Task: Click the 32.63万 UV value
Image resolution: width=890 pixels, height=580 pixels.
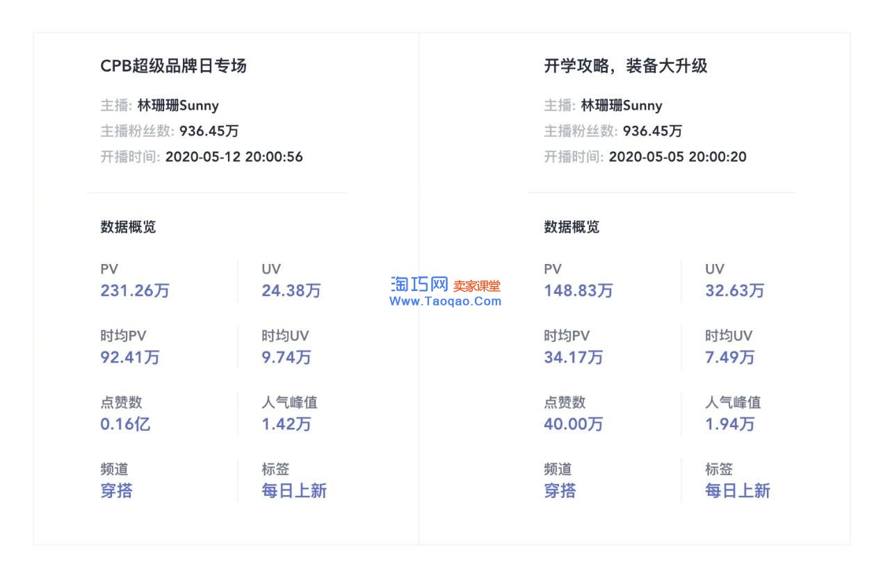Action: [734, 290]
